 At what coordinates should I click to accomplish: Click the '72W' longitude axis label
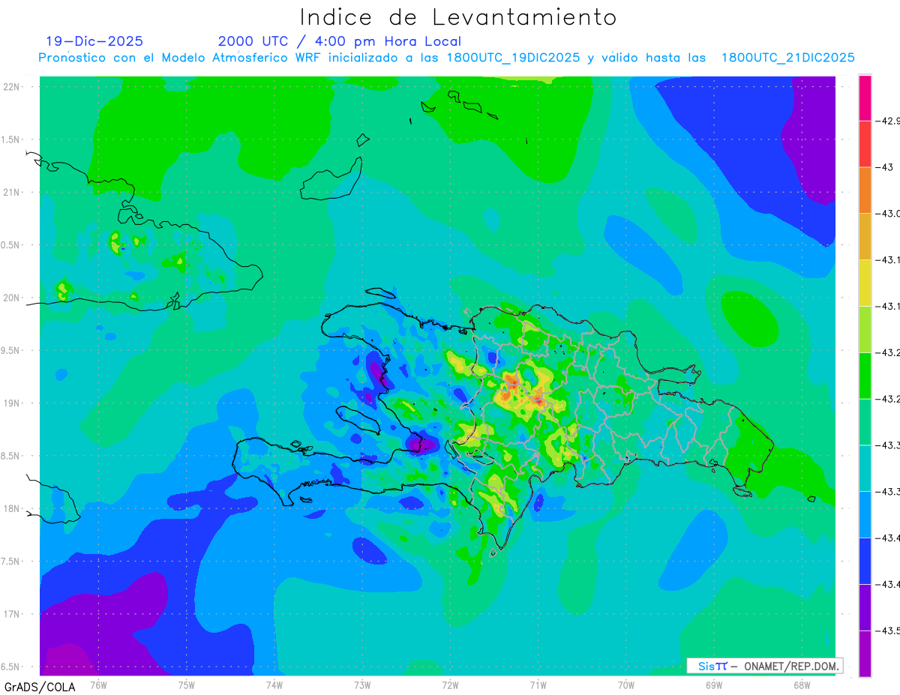click(450, 685)
